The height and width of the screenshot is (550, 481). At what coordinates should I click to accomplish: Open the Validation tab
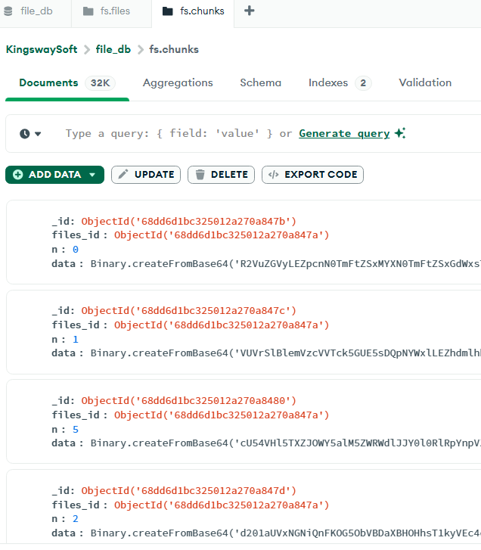click(425, 82)
